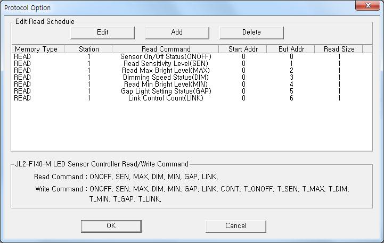Dismiss dialog with Cancel button
The height and width of the screenshot is (243, 384).
(x=236, y=226)
